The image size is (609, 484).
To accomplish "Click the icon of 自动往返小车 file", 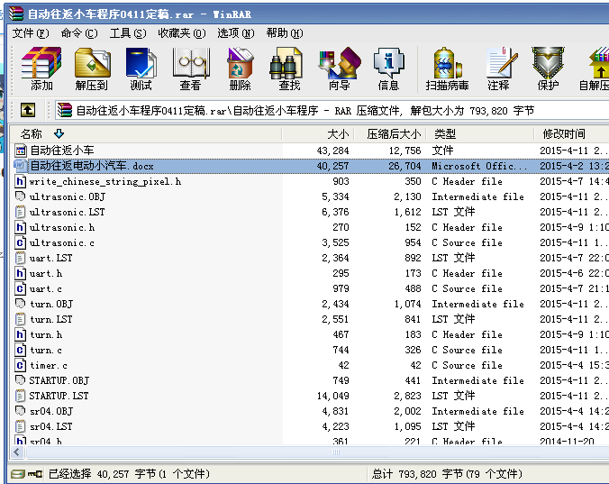I will click(21, 151).
